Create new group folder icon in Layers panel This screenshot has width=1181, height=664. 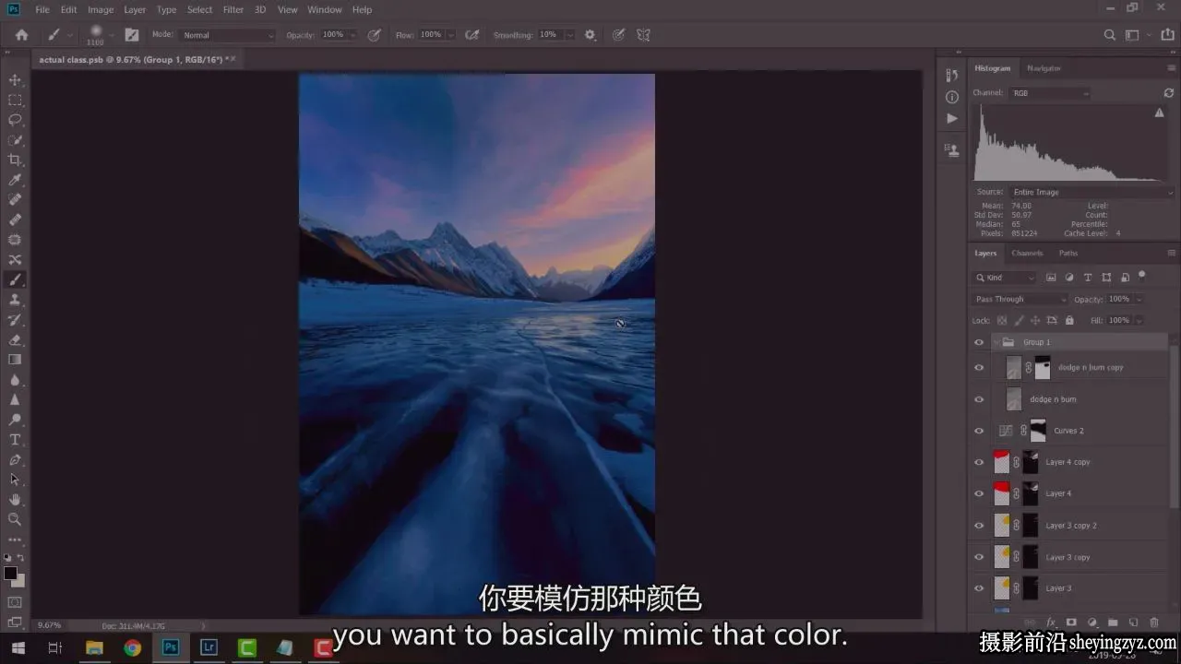pyautogui.click(x=1113, y=622)
